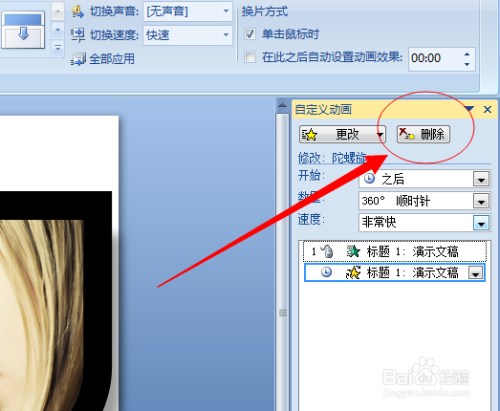
Task: Increase auto-advance time with up spinner
Action: click(x=467, y=54)
